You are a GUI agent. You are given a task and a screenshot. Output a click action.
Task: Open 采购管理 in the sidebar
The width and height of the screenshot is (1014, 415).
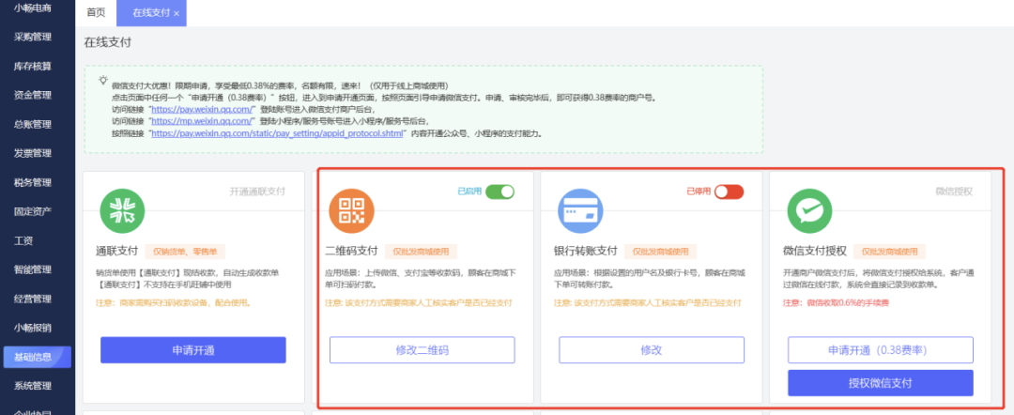click(32, 37)
